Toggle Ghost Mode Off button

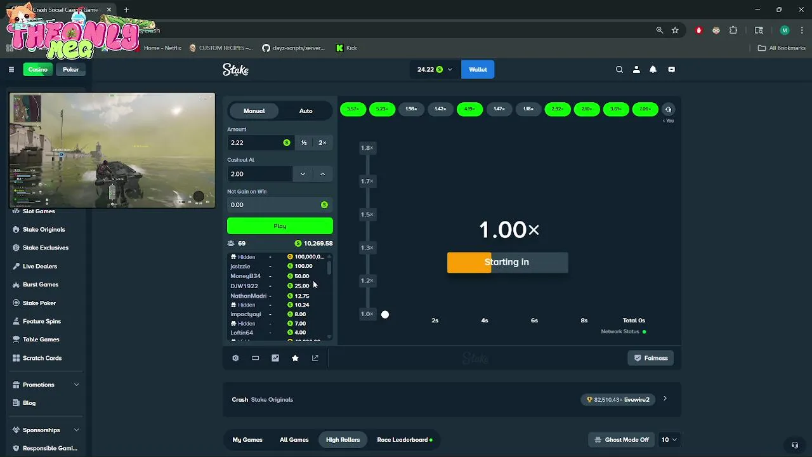tap(622, 440)
